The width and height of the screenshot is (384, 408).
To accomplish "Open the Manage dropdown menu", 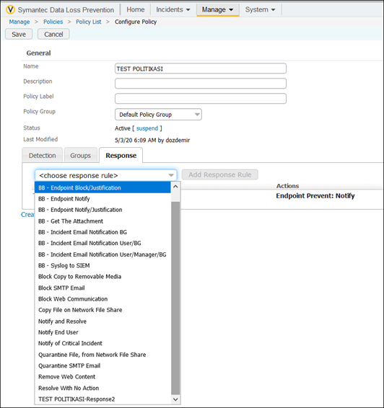I will pos(217,10).
